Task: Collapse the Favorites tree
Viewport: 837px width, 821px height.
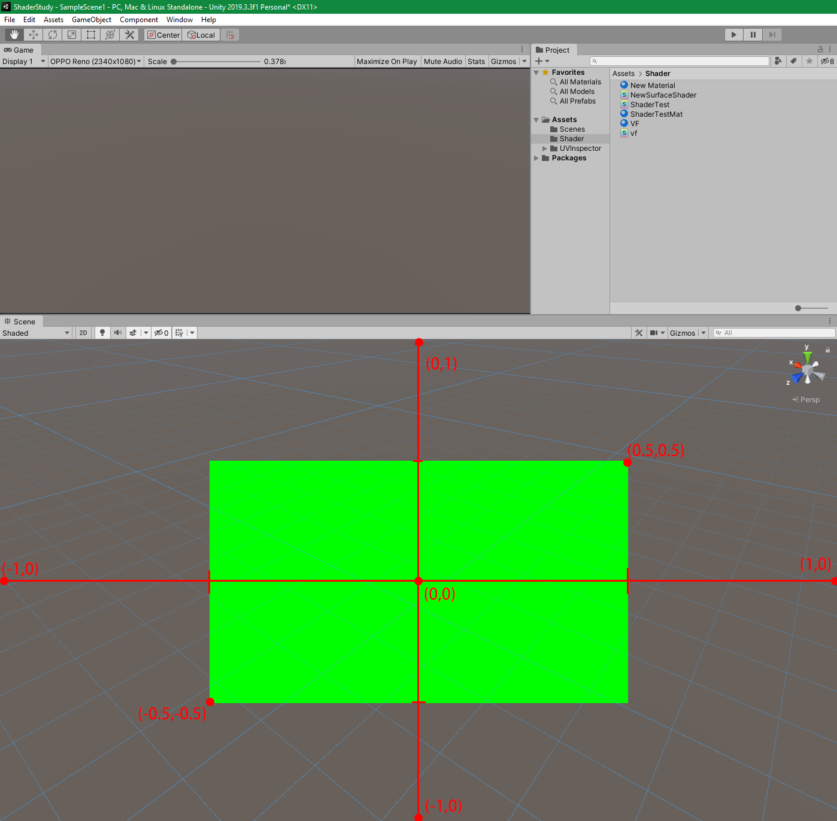Action: [536, 72]
